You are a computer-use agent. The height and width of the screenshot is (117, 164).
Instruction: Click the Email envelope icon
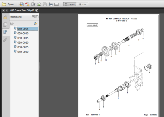(x=57, y=4)
